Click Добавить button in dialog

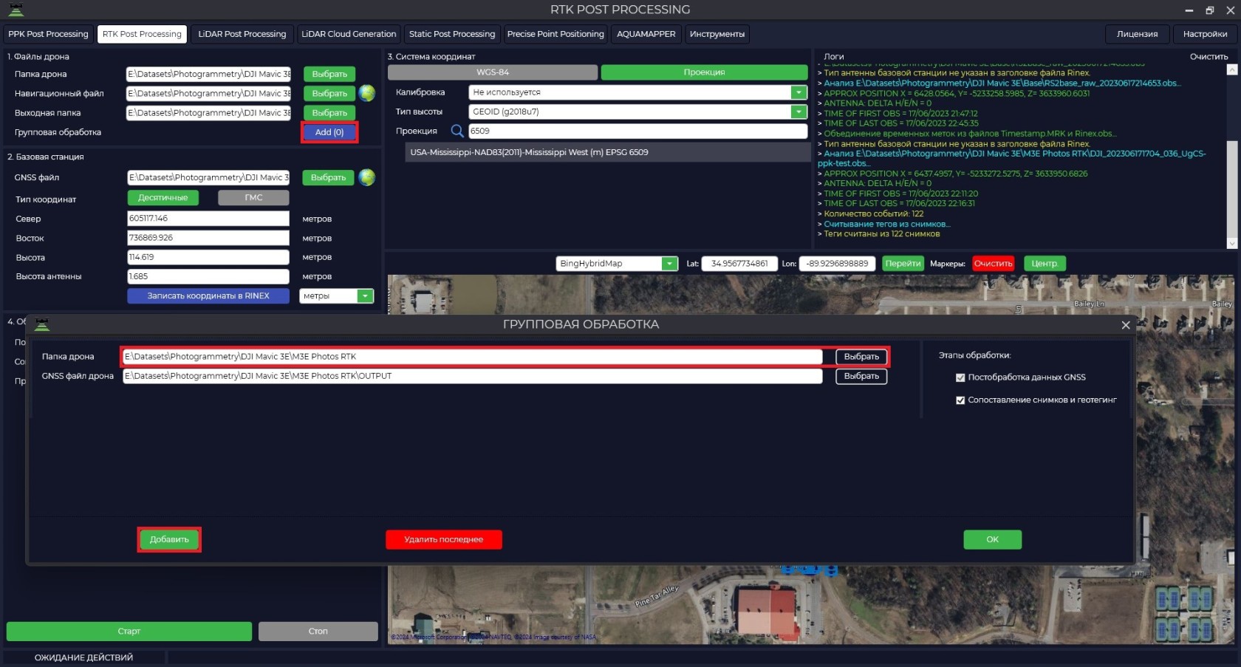point(169,539)
